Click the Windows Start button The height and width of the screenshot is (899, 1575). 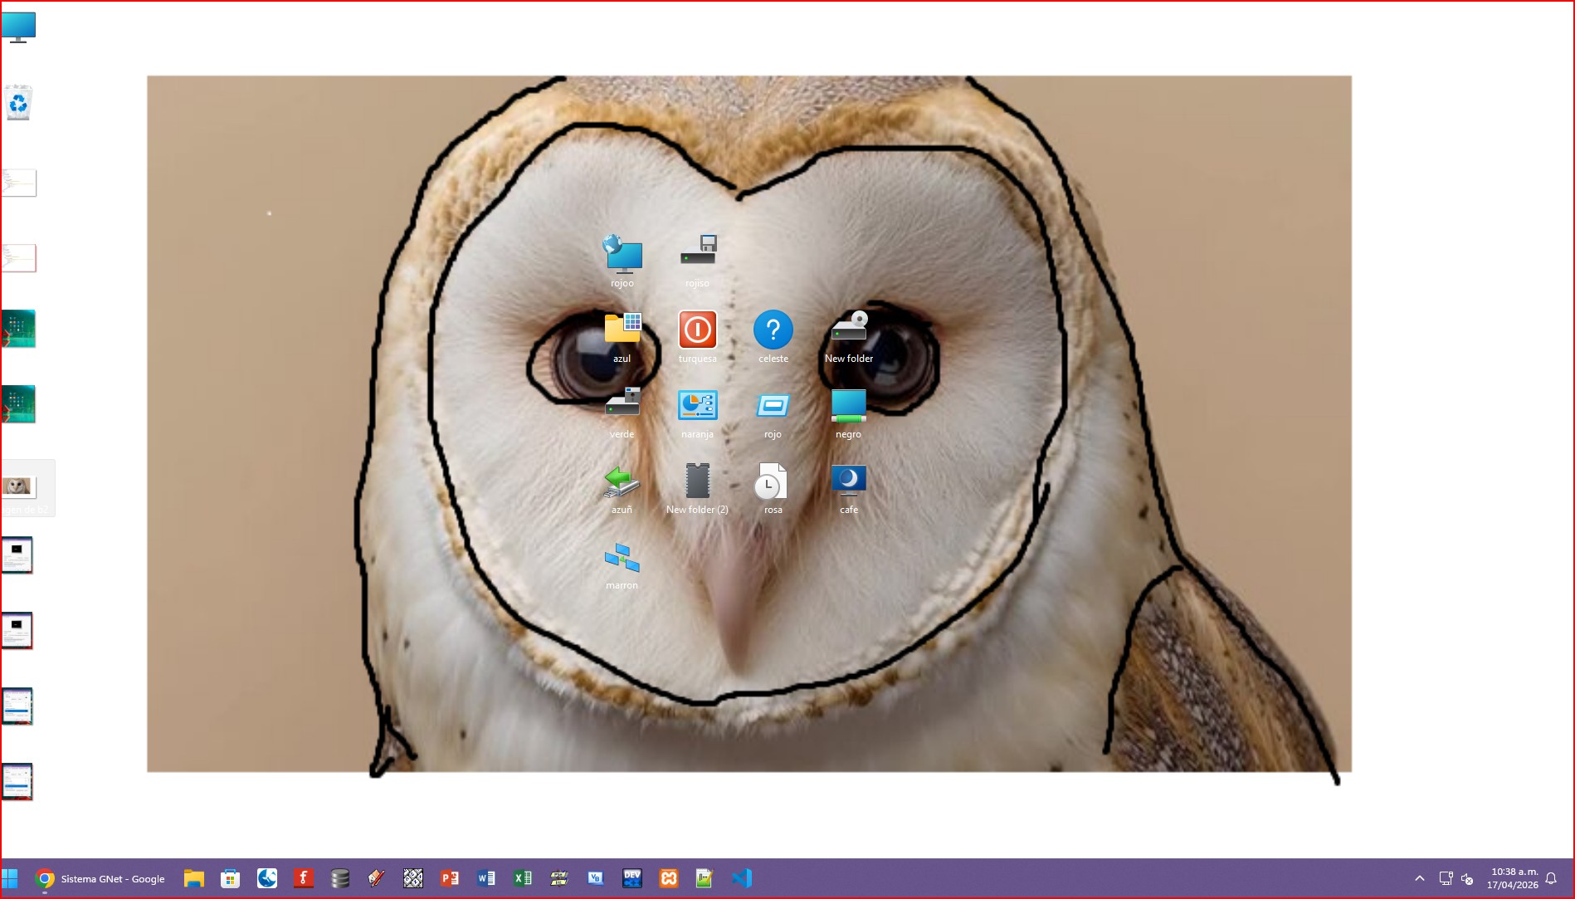[10, 878]
